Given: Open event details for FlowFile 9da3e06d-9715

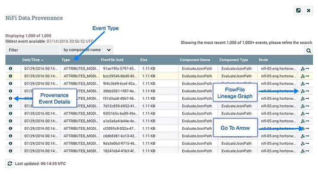Looking at the screenshot, I should (x=10, y=143).
